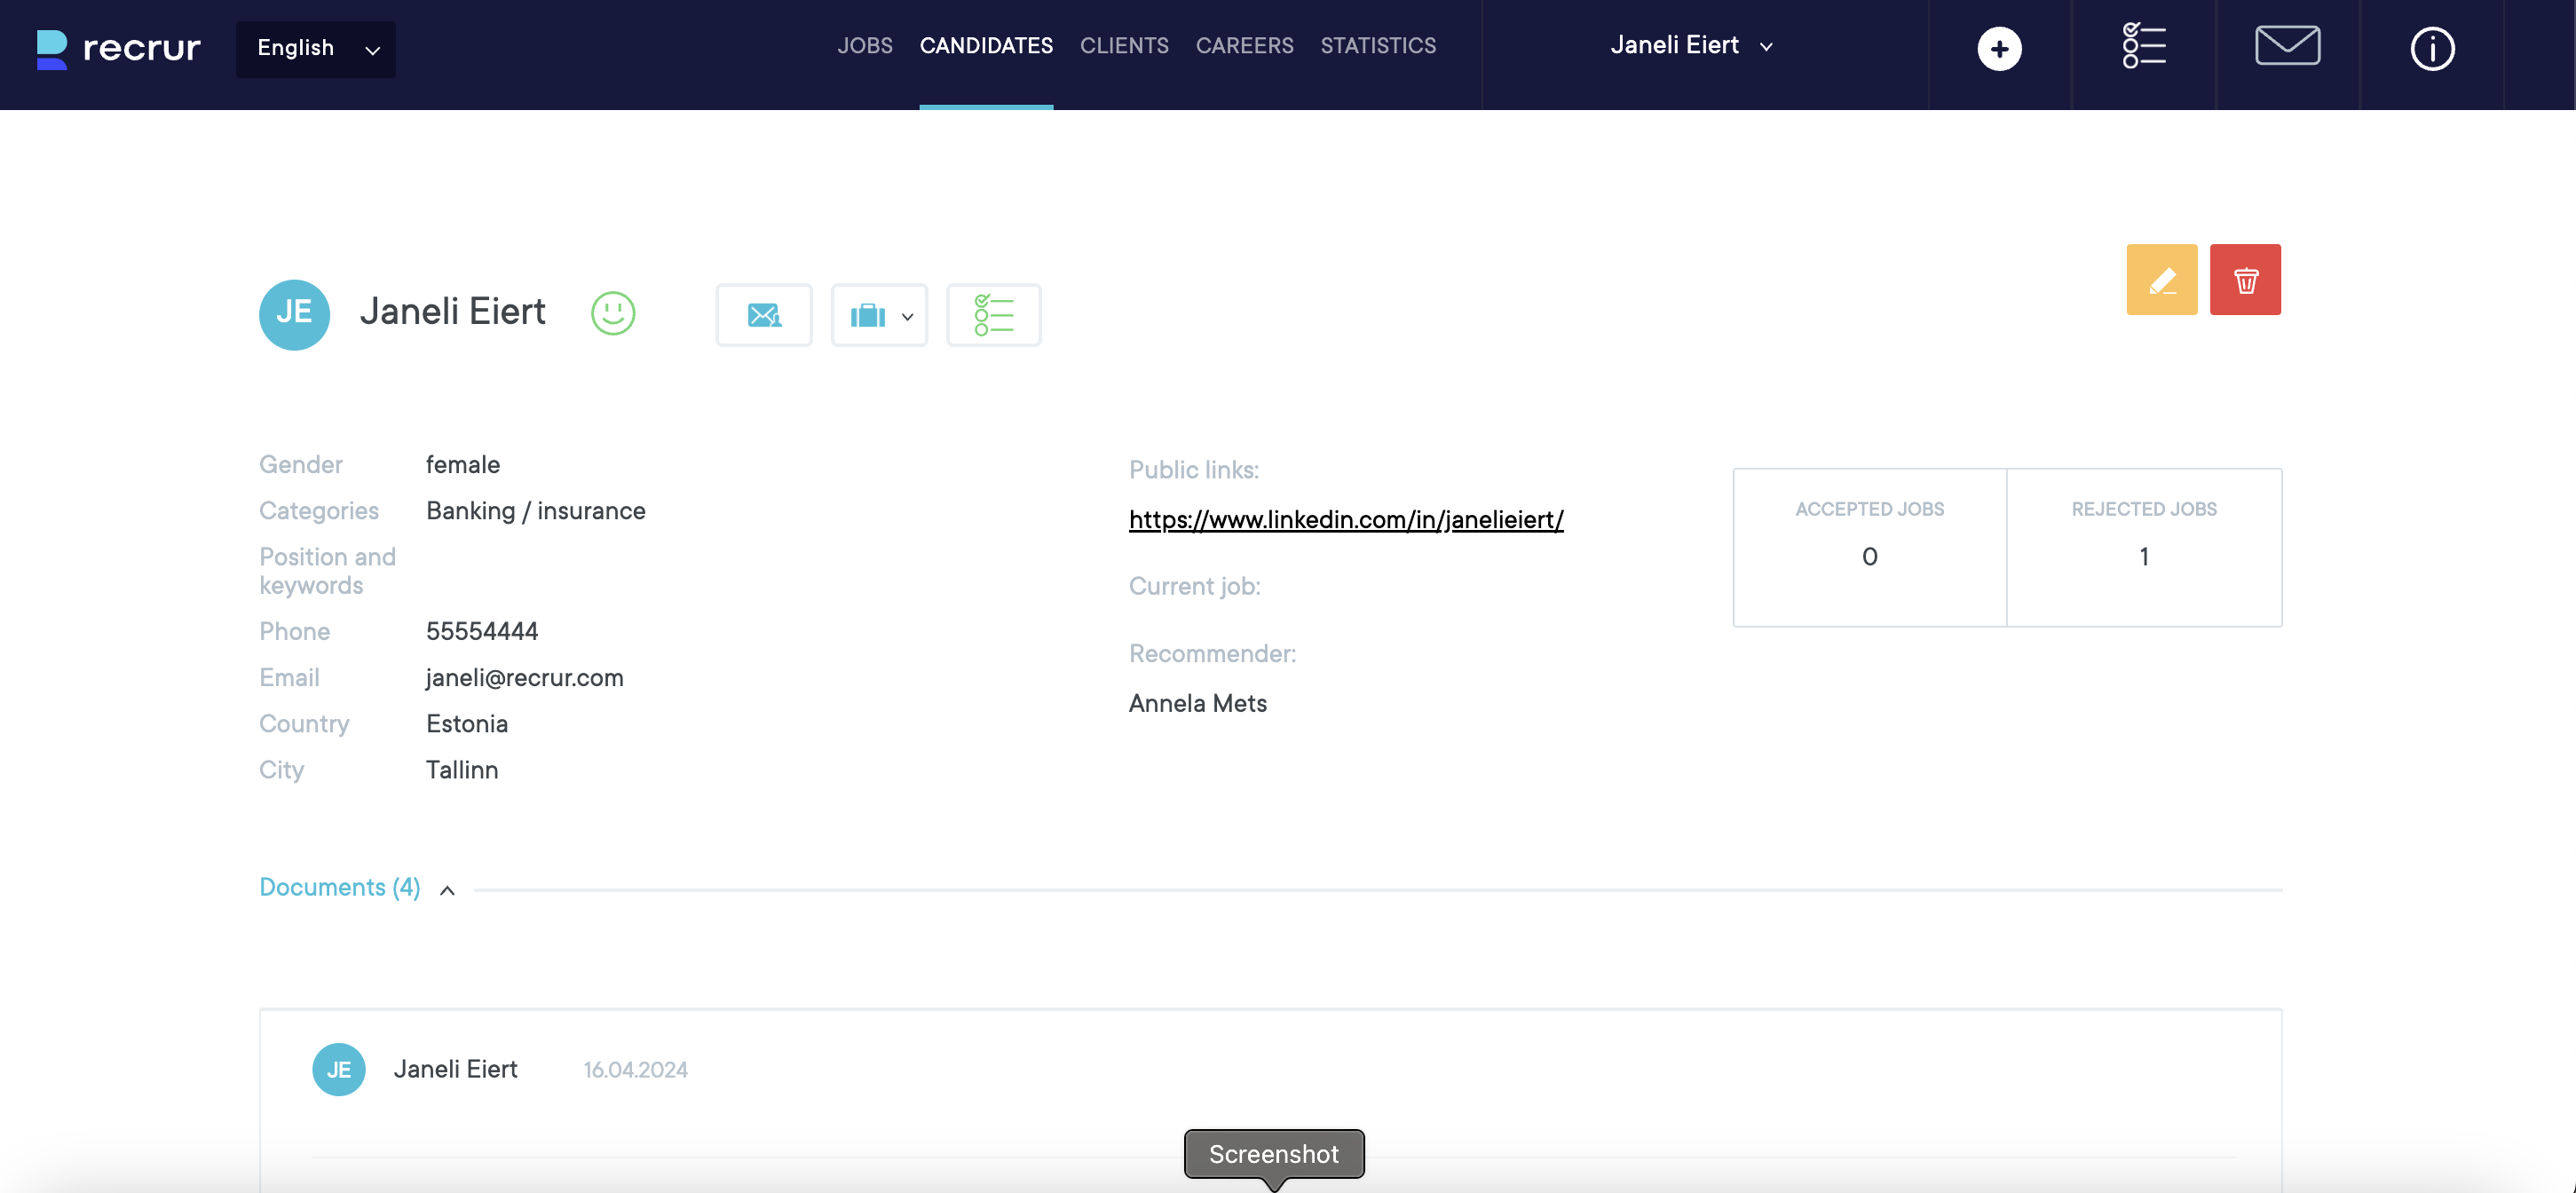Open candidate checklist tasks button
This screenshot has height=1193, width=2576.
(993, 315)
